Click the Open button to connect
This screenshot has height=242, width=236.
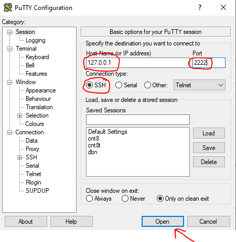pos(163,222)
